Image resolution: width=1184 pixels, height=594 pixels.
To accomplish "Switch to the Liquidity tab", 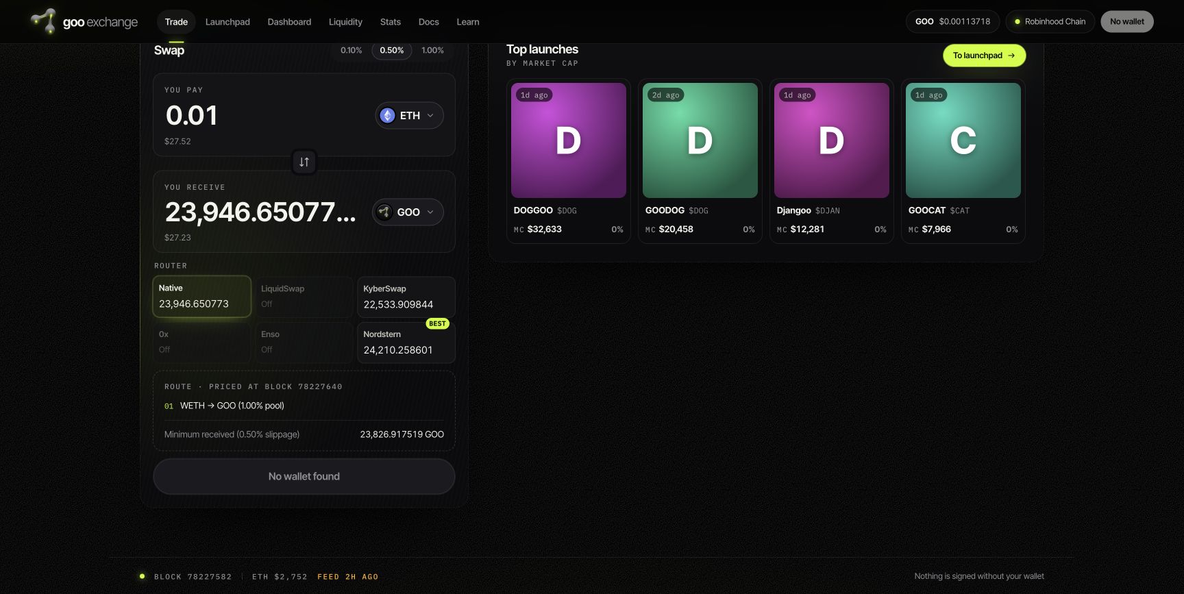I will click(345, 22).
